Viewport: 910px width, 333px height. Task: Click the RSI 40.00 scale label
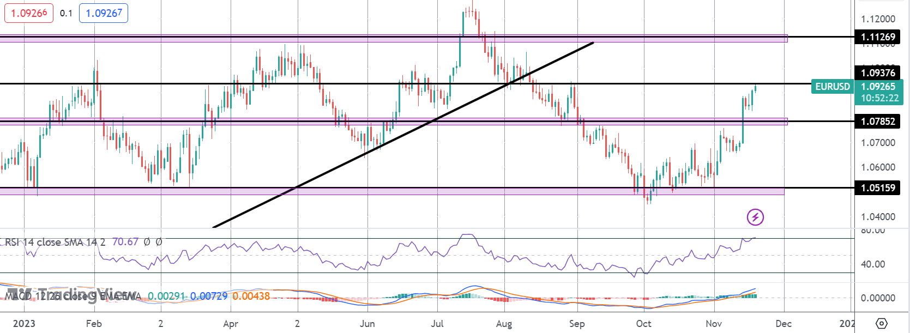(872, 264)
